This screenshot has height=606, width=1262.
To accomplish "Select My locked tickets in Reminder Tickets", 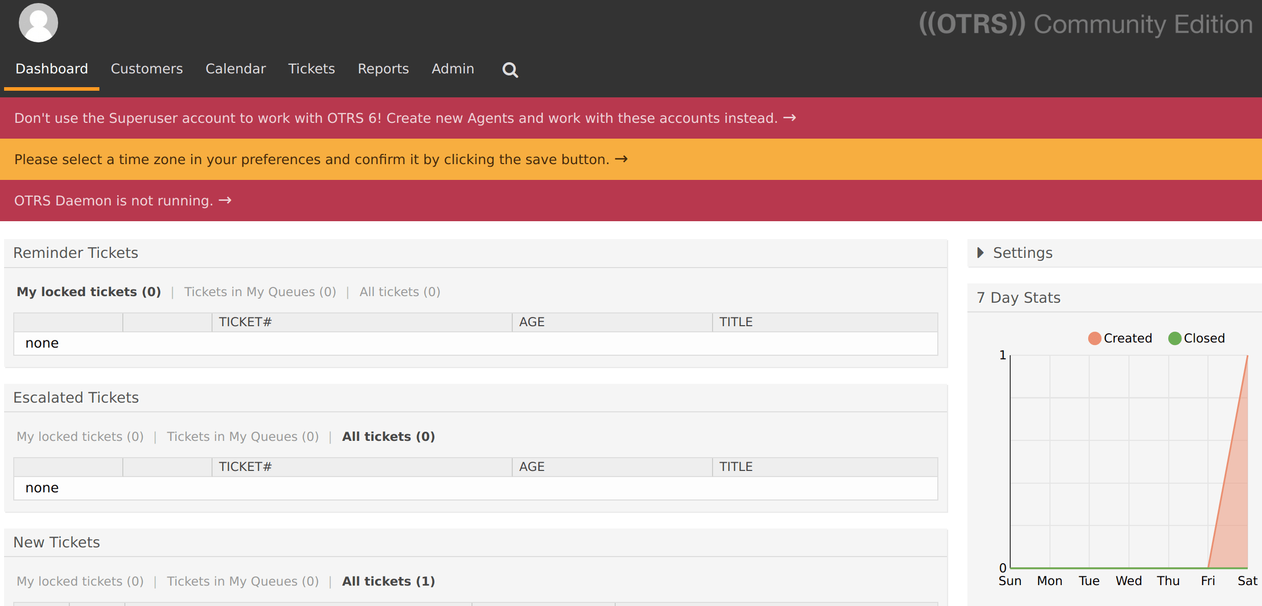I will coord(89,292).
